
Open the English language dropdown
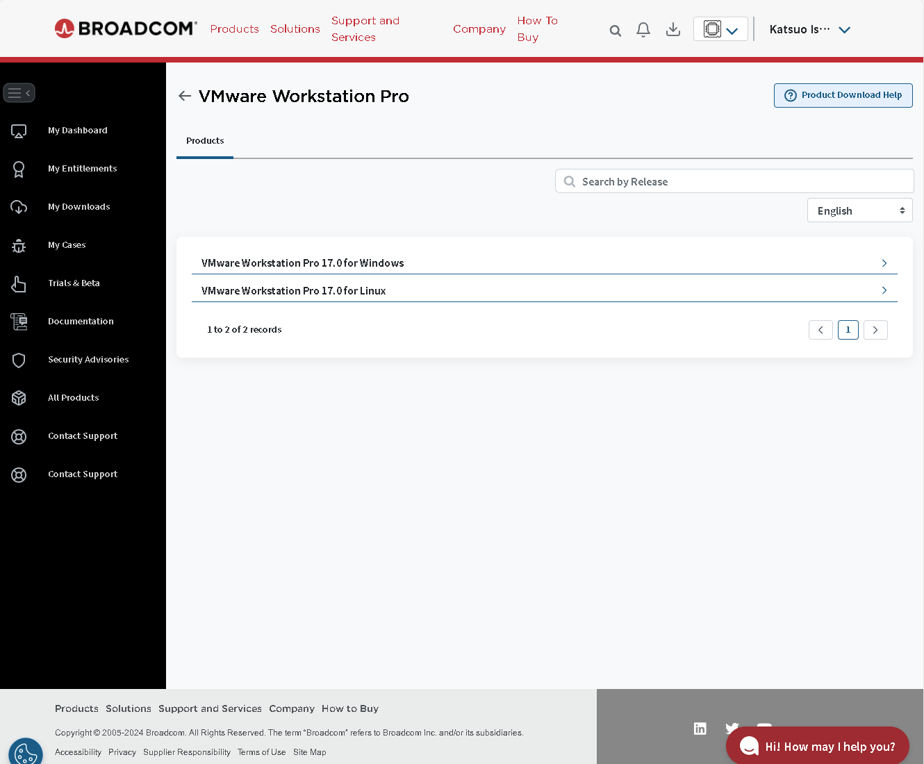pos(859,210)
